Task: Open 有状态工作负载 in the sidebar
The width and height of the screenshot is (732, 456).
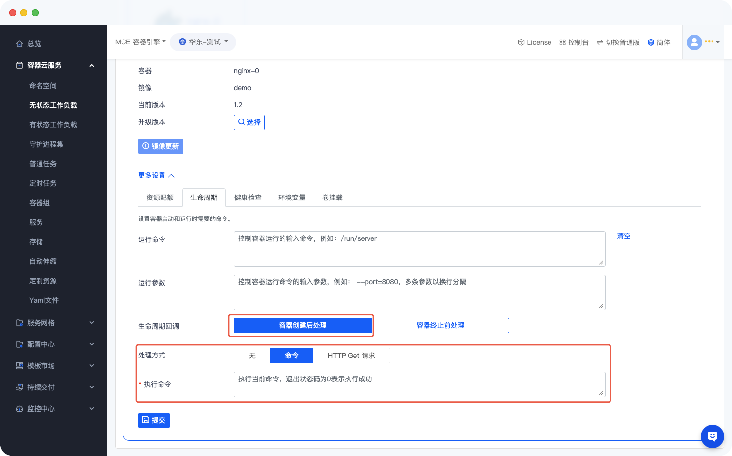Action: click(53, 125)
